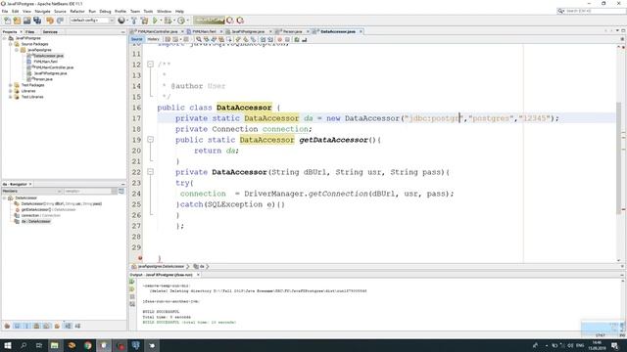Click the New Project toolbar icon
The width and height of the screenshot is (627, 352).
pos(17,21)
